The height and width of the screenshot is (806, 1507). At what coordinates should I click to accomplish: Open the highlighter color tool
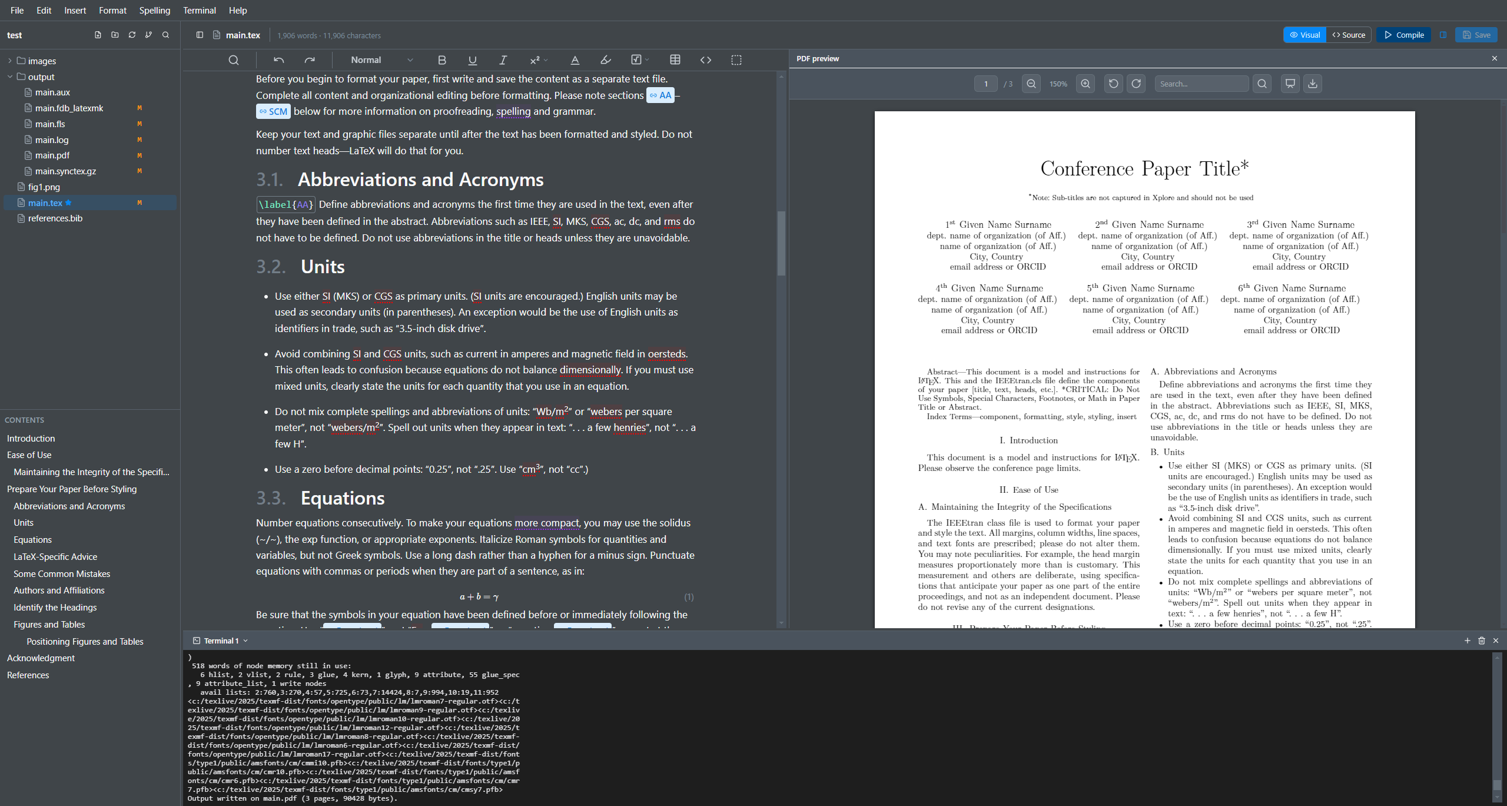point(606,60)
